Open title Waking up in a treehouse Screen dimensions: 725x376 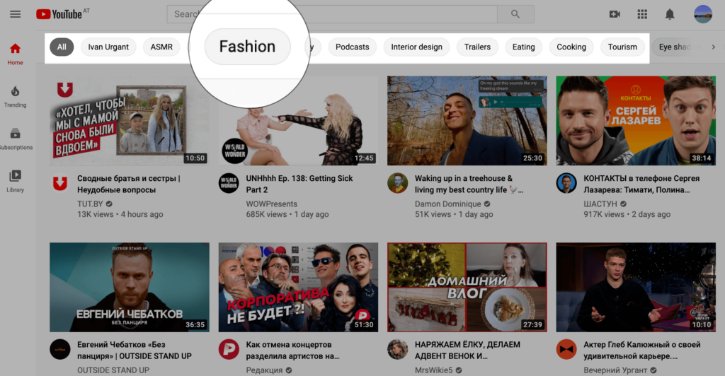[x=469, y=184]
